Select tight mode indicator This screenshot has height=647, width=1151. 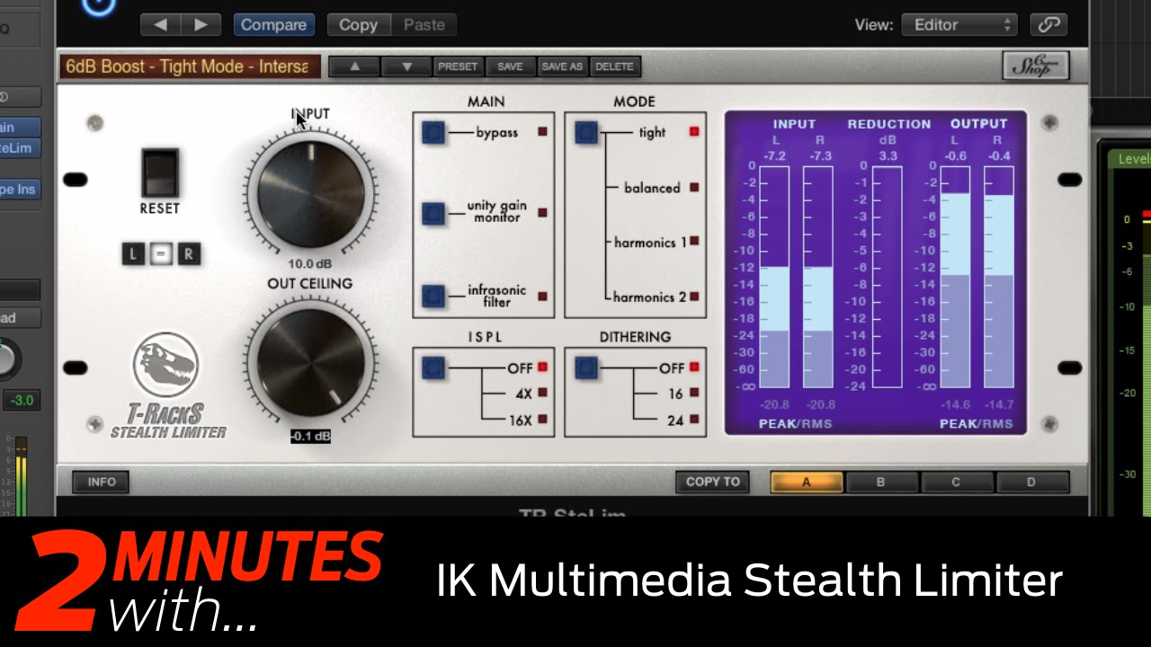click(694, 132)
